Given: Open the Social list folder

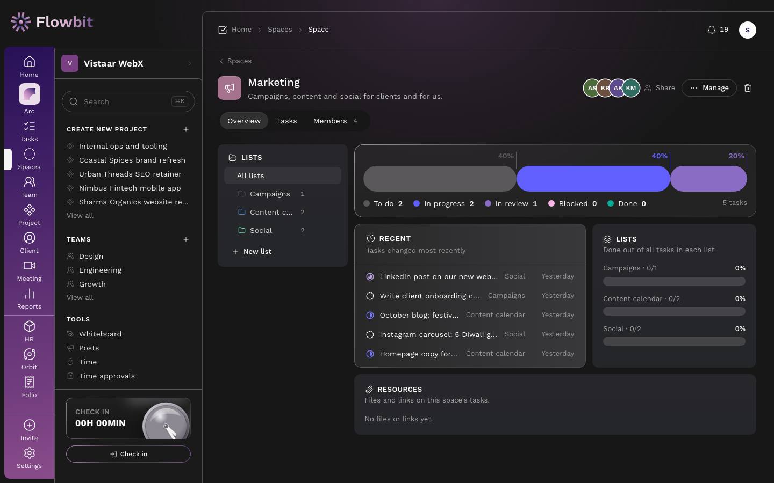Looking at the screenshot, I should 283,230.
